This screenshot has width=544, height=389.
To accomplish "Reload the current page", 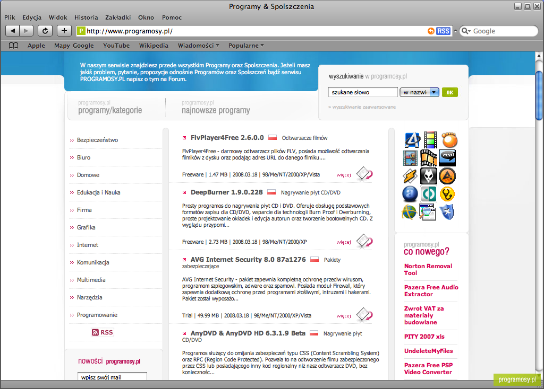I will 45,31.
